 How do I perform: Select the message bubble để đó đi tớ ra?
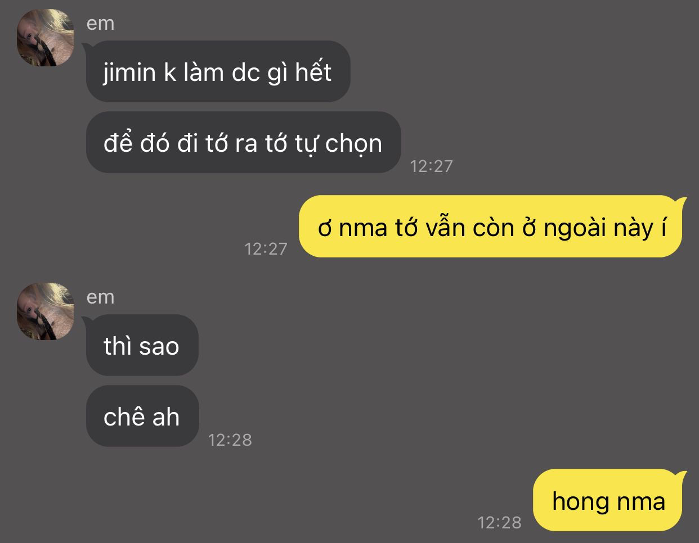point(243,142)
